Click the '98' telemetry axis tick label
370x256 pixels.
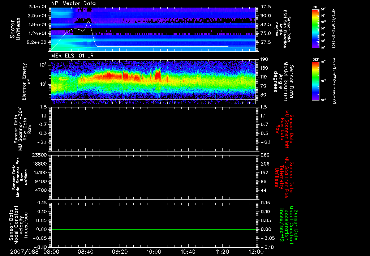tap(263, 182)
